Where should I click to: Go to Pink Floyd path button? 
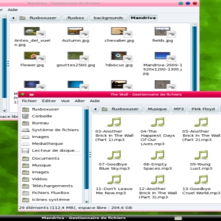click(x=203, y=109)
